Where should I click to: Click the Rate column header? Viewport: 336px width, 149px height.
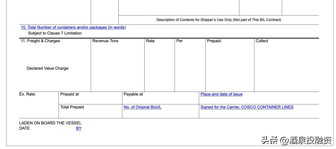(150, 41)
